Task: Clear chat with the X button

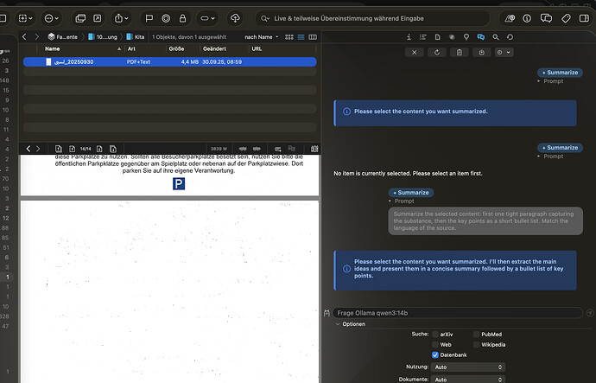Action: click(x=415, y=52)
